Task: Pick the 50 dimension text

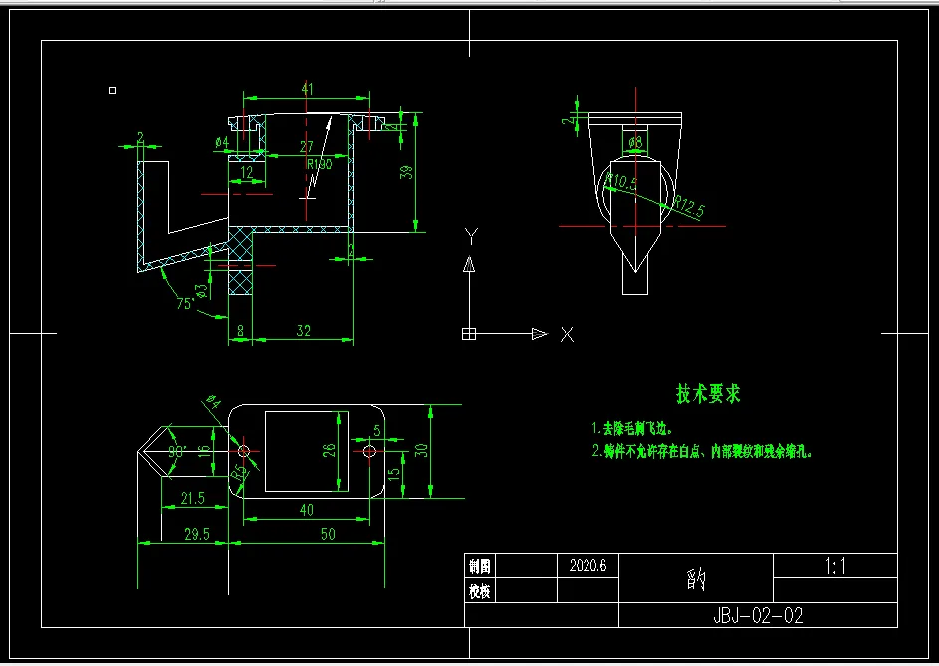Action: pos(328,534)
